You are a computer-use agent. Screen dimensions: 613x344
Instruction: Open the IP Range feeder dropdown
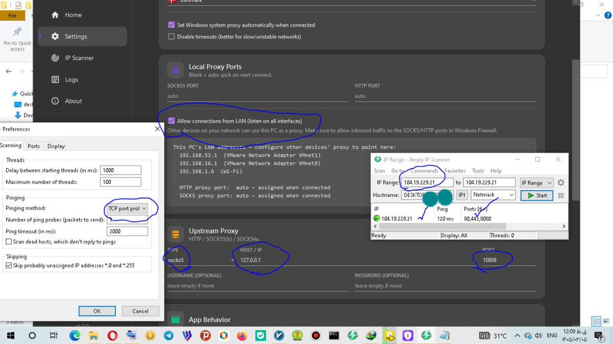[x=537, y=182]
